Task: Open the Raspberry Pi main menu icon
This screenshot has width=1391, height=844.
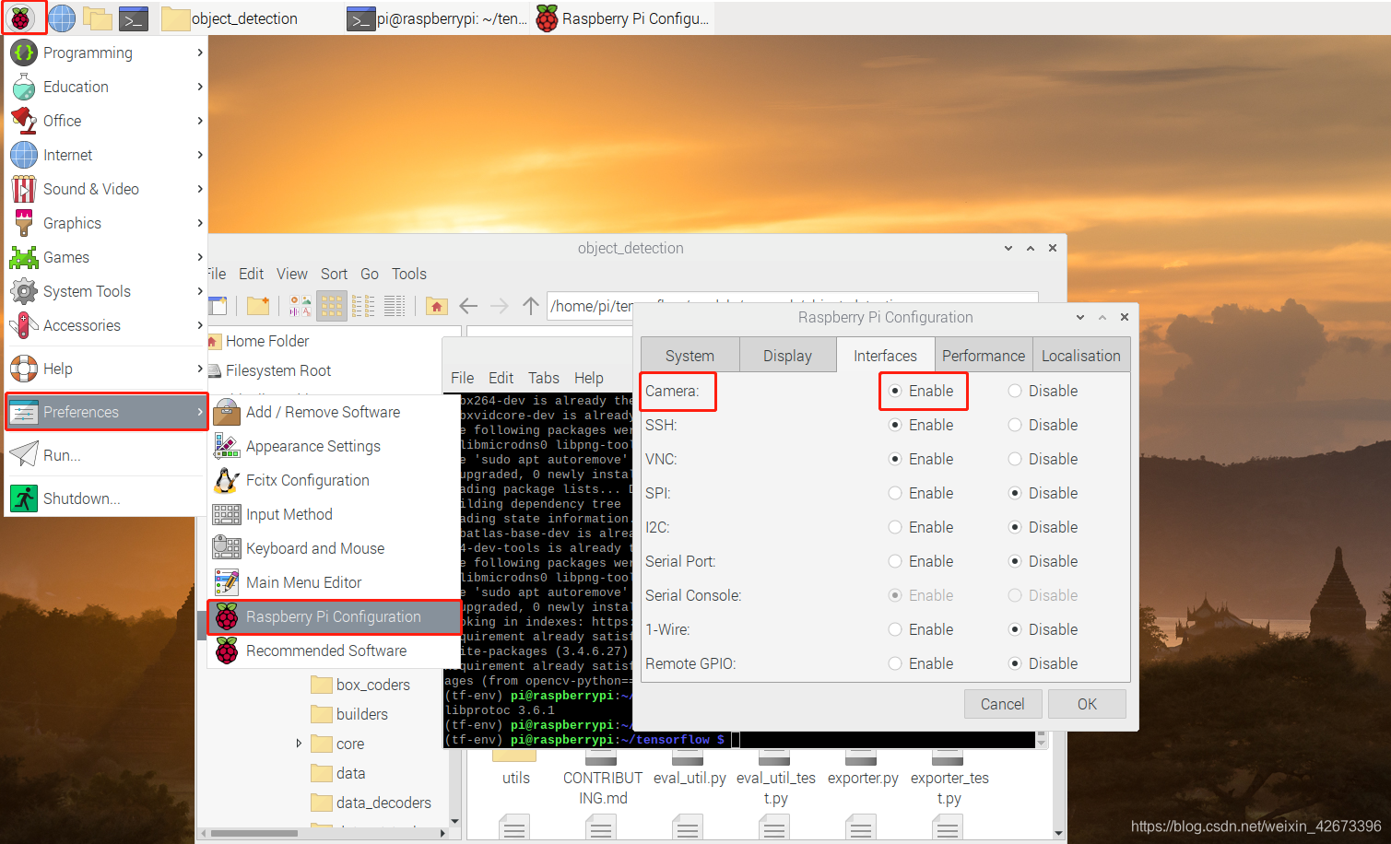Action: (21, 18)
